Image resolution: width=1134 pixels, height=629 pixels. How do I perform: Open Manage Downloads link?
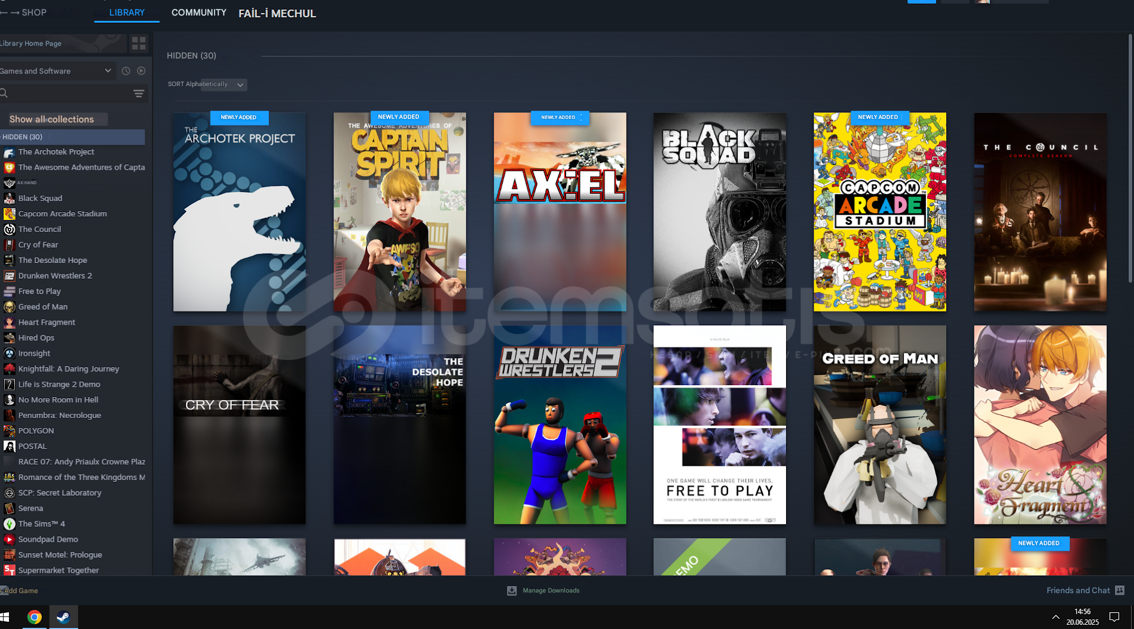(x=551, y=590)
